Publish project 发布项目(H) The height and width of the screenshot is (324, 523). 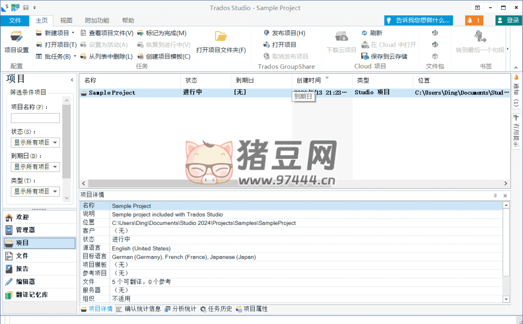[x=284, y=33]
